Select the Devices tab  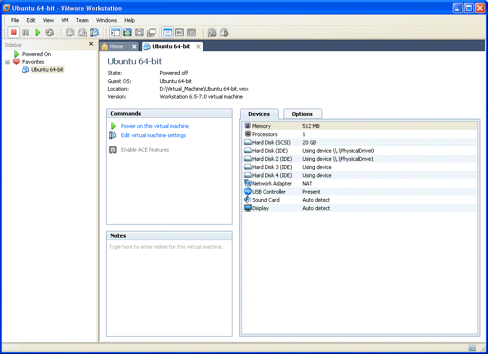pyautogui.click(x=259, y=114)
